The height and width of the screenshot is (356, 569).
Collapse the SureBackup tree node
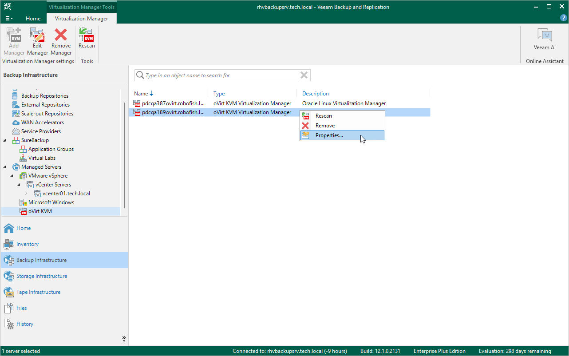pyautogui.click(x=5, y=140)
